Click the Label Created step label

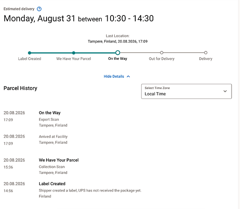pos(30,59)
